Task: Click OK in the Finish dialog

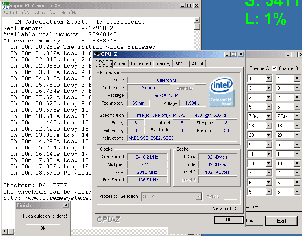Action: (43, 228)
